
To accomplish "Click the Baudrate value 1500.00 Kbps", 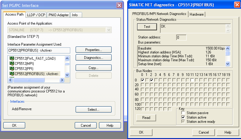I will click(x=215, y=48).
